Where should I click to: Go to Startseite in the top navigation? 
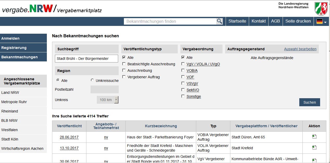(237, 21)
